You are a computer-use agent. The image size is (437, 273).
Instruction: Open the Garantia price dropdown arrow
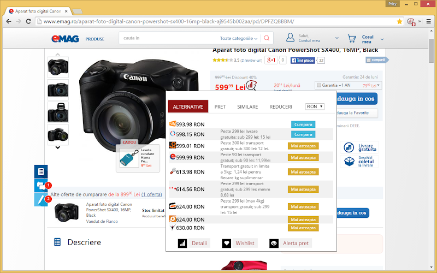tap(378, 85)
